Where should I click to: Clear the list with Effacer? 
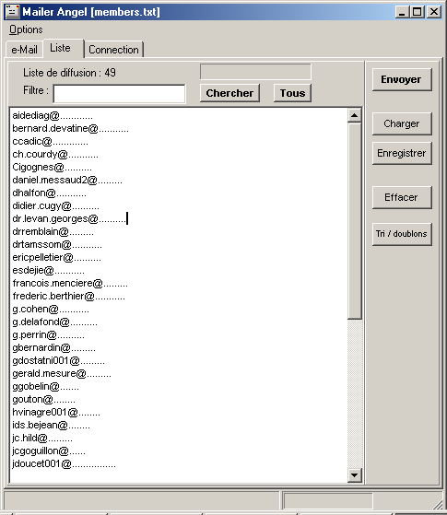coord(402,197)
